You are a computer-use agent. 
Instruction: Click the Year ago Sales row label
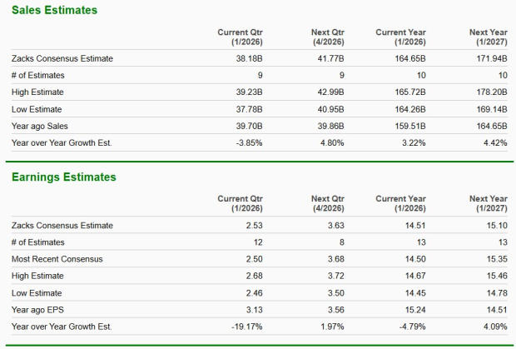tap(40, 126)
